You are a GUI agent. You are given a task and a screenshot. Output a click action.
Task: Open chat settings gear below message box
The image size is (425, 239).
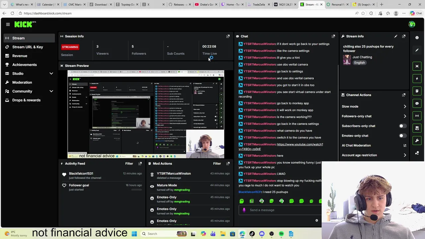[x=316, y=220]
